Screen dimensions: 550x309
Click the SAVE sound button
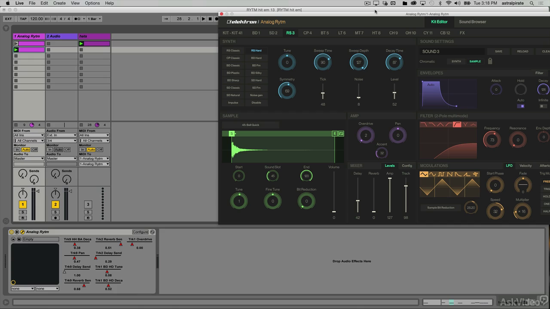tap(498, 51)
